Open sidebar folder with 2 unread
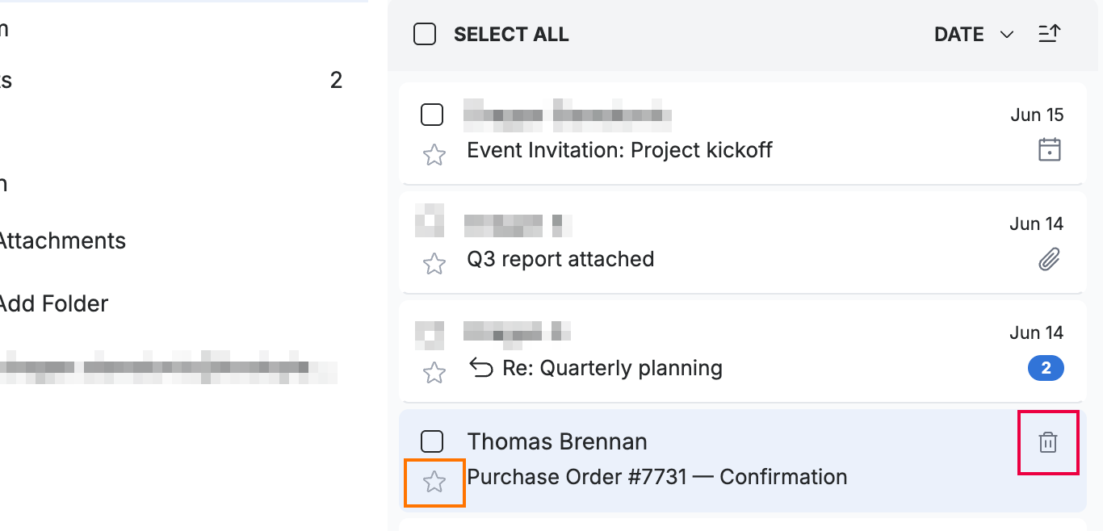The height and width of the screenshot is (531, 1103). tap(171, 80)
